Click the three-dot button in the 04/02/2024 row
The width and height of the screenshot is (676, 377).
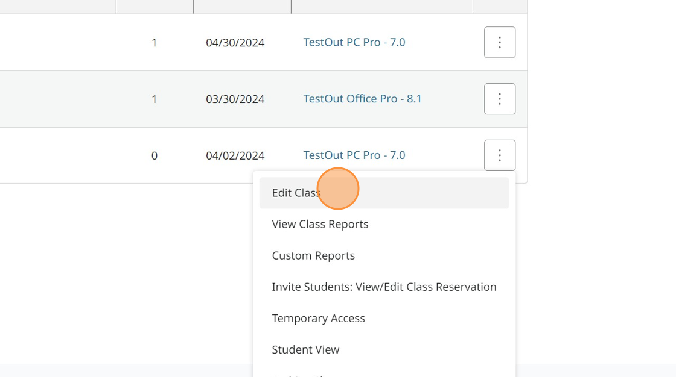[x=500, y=155]
